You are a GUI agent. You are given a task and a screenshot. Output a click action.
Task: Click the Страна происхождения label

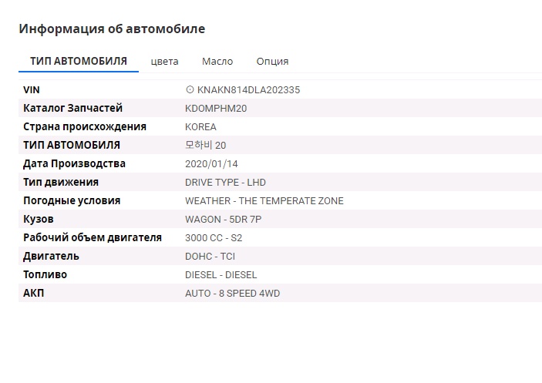(85, 126)
